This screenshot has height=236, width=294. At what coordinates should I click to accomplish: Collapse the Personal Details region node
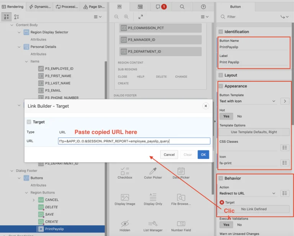pos(19,47)
